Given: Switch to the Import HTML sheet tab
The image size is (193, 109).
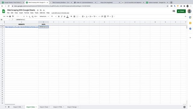Looking at the screenshot, I should coord(59,107).
